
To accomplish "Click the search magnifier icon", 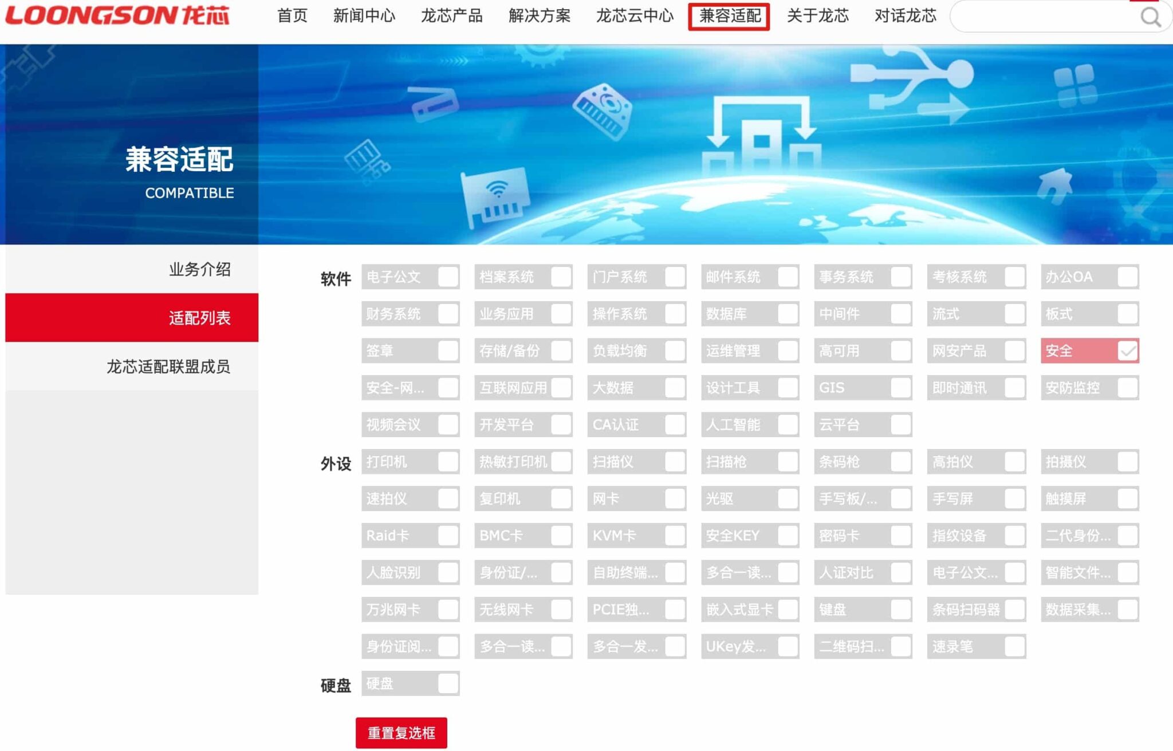I will tap(1150, 17).
